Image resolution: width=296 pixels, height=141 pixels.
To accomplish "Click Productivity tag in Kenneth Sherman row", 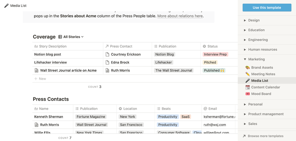I will pyautogui.click(x=168, y=117).
